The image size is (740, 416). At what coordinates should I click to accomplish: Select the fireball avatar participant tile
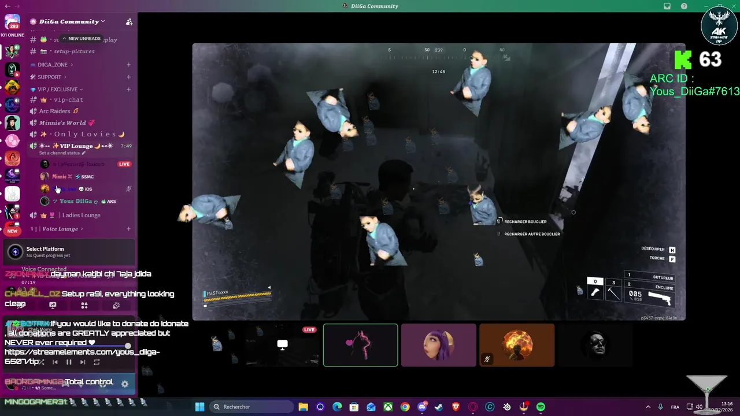point(517,345)
